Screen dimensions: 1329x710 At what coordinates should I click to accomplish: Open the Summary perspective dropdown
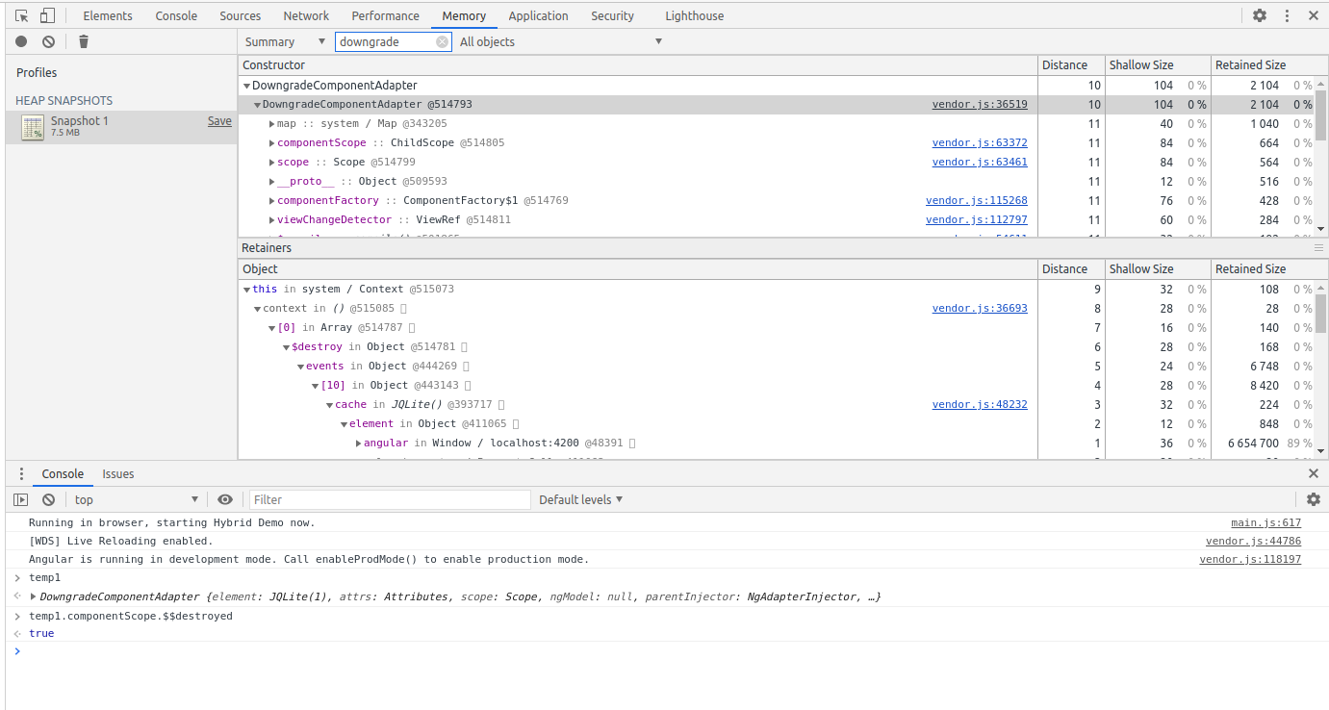[285, 41]
